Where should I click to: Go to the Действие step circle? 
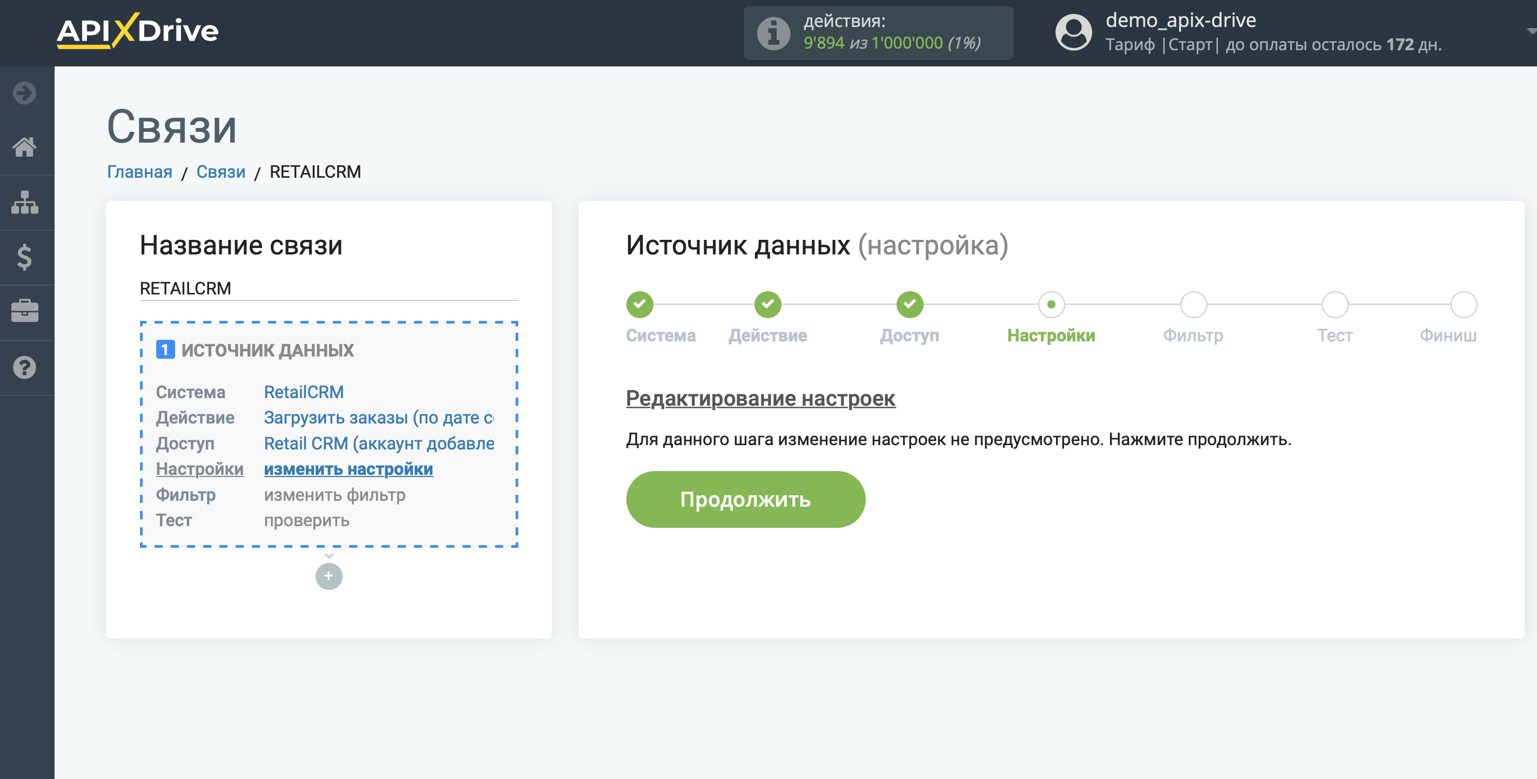point(767,304)
